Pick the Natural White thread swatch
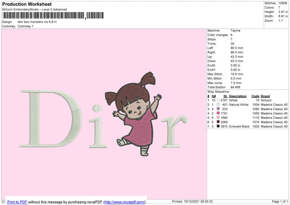Viewport: 290px width, 205px height. (218, 104)
